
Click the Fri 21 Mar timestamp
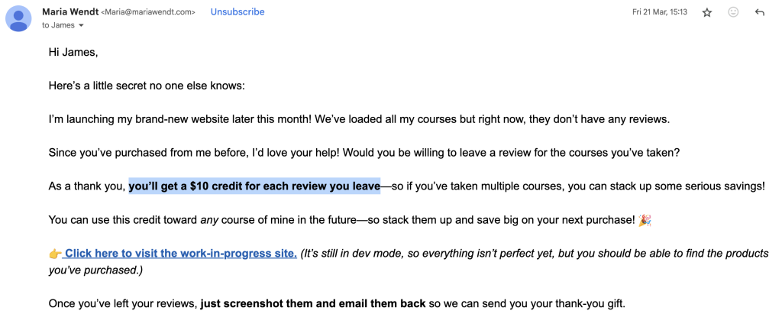point(659,12)
